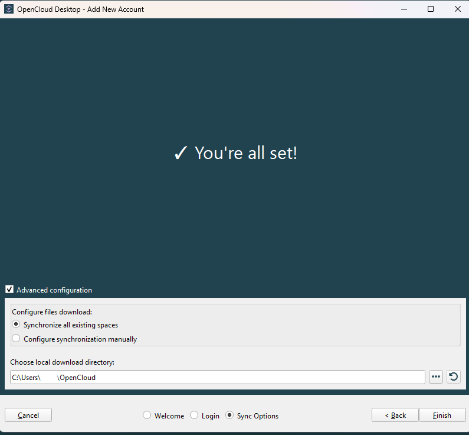Minimize the Add New Account window
The width and height of the screenshot is (469, 435).
point(404,9)
